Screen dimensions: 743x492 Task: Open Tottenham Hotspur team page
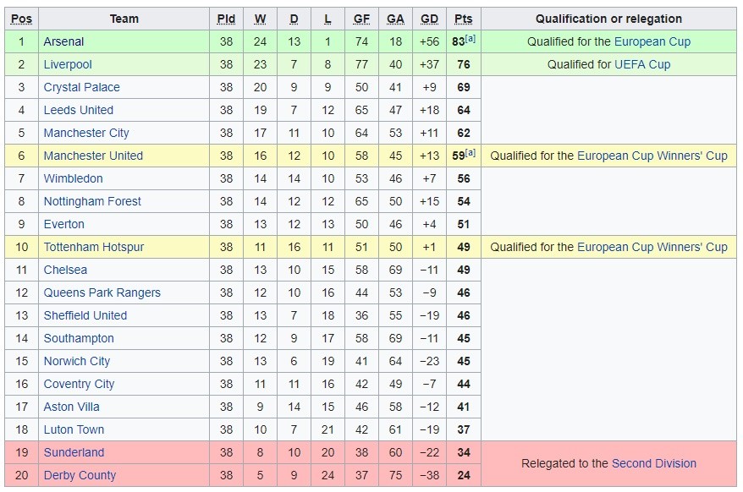click(94, 247)
